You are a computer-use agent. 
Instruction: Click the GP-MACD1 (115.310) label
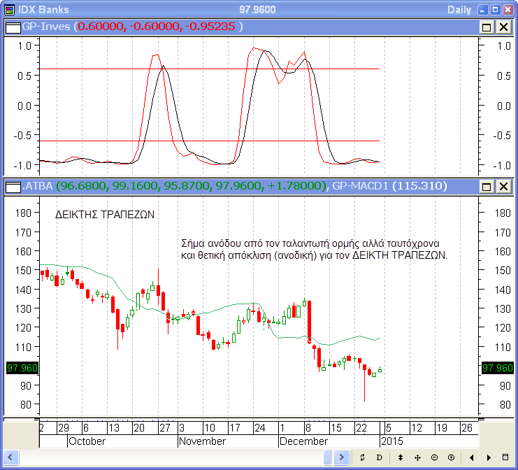pyautogui.click(x=389, y=186)
